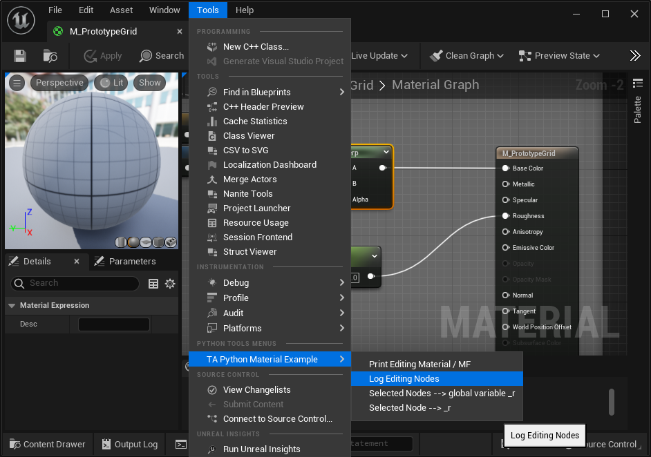Toggle Metallic input pin
Screen dimensions: 651x457
(x=506, y=184)
